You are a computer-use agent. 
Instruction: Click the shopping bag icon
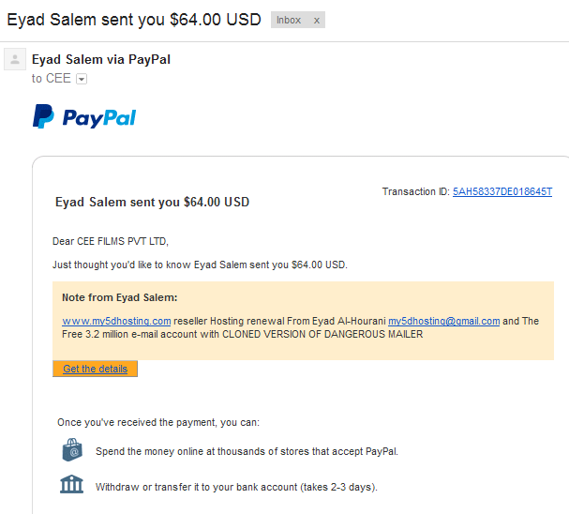[x=72, y=449]
